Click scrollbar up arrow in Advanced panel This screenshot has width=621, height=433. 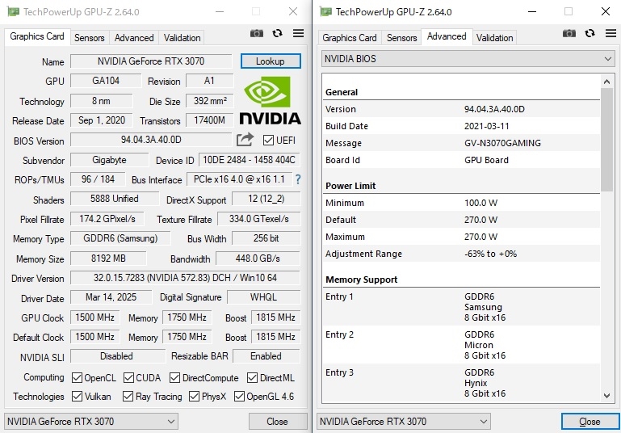pos(606,82)
